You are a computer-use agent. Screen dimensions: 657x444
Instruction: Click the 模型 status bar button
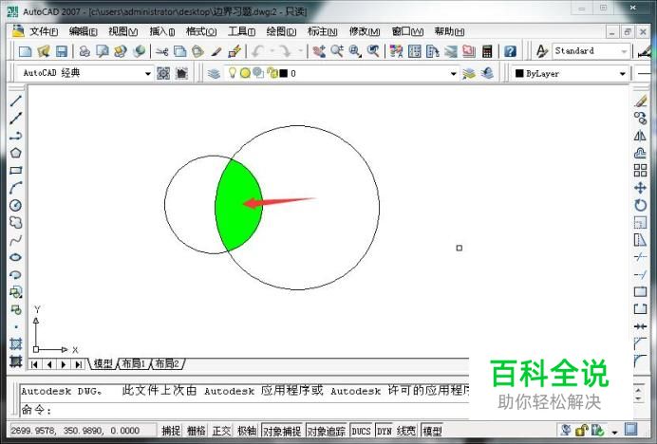tap(432, 431)
